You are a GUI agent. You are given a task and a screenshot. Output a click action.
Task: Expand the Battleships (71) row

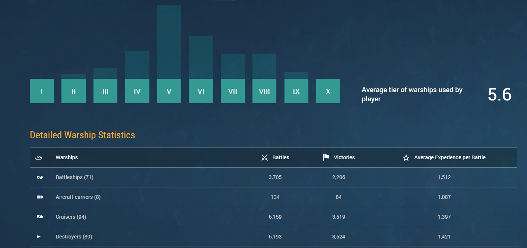click(x=75, y=178)
